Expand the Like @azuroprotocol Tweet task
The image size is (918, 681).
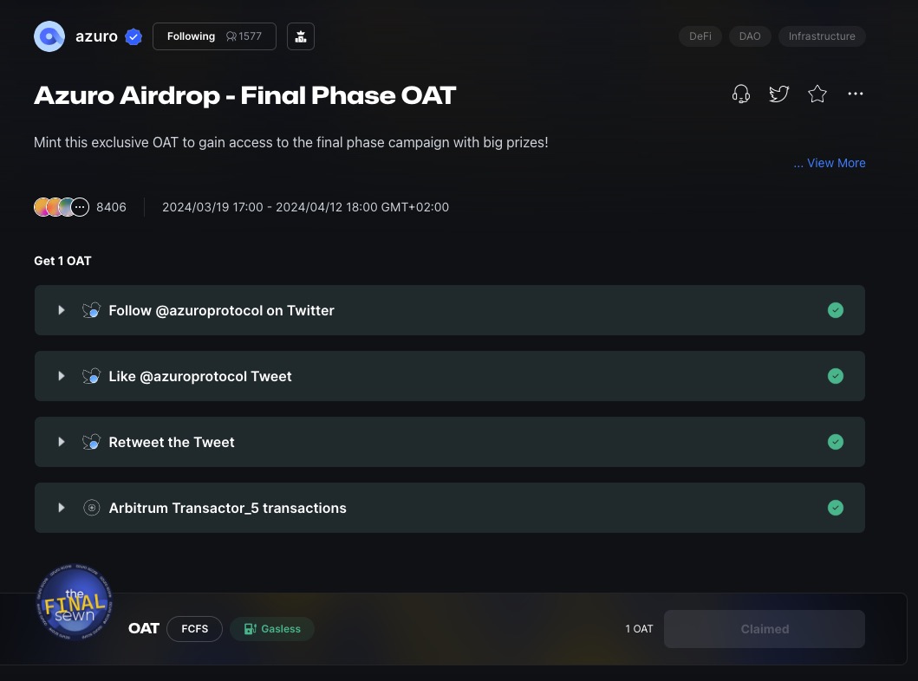click(62, 376)
